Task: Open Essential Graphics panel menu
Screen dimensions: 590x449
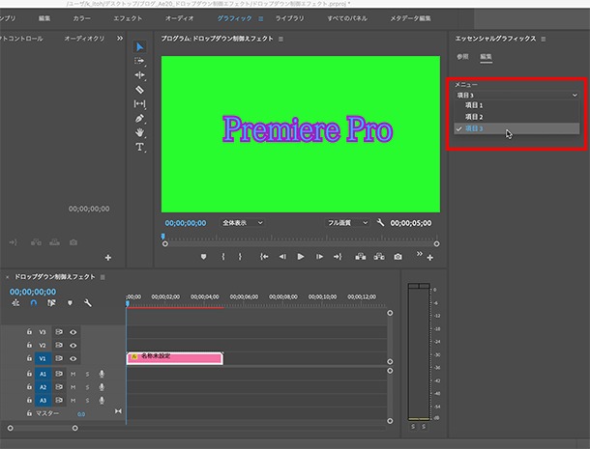Action: coord(543,39)
